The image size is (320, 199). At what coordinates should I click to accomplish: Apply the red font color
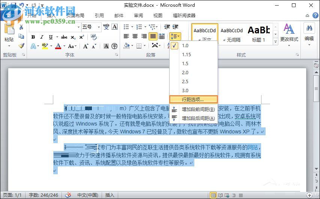coord(59,46)
